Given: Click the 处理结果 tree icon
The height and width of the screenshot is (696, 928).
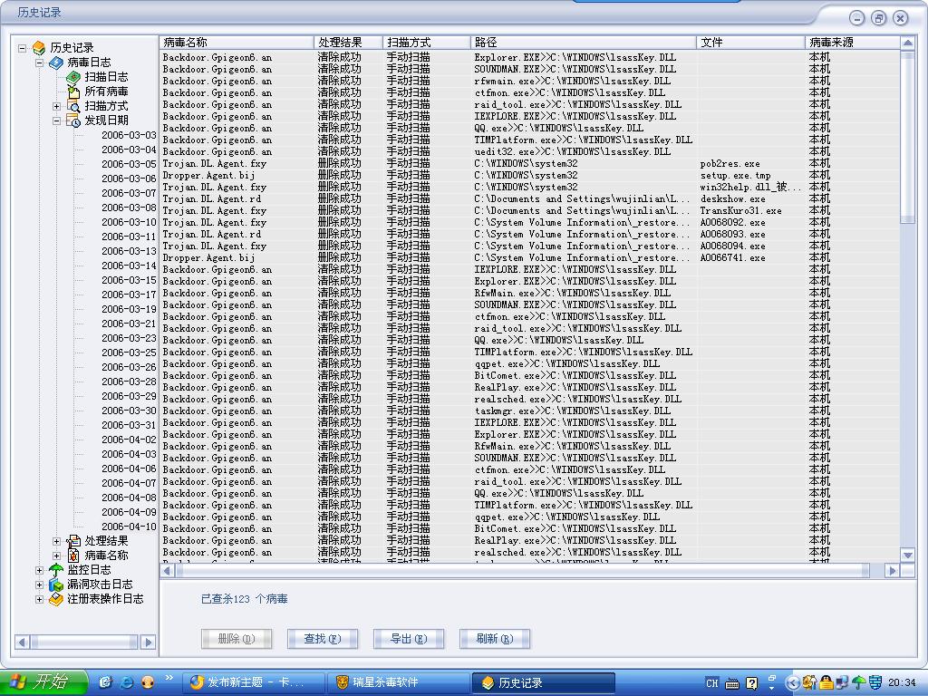Looking at the screenshot, I should coord(73,541).
